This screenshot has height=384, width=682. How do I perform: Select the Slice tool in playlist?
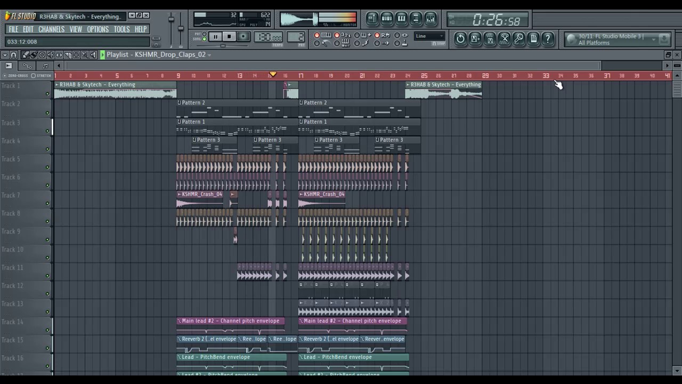(68, 55)
